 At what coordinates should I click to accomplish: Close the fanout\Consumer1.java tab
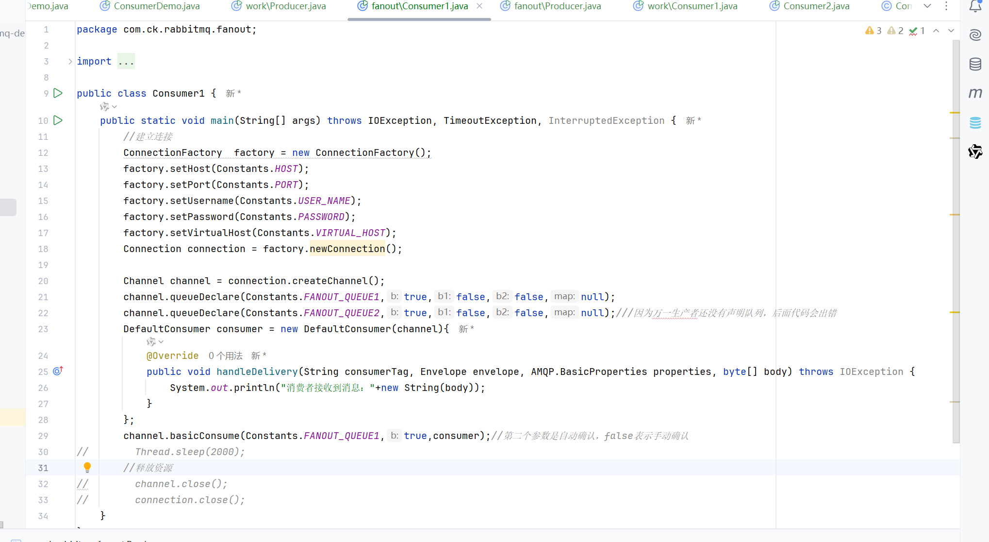pos(479,6)
